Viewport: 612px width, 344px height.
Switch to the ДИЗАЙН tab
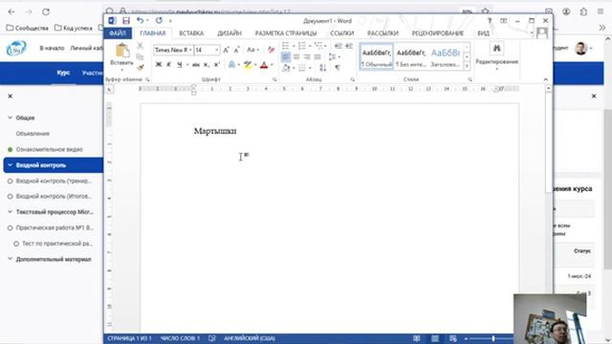(229, 33)
